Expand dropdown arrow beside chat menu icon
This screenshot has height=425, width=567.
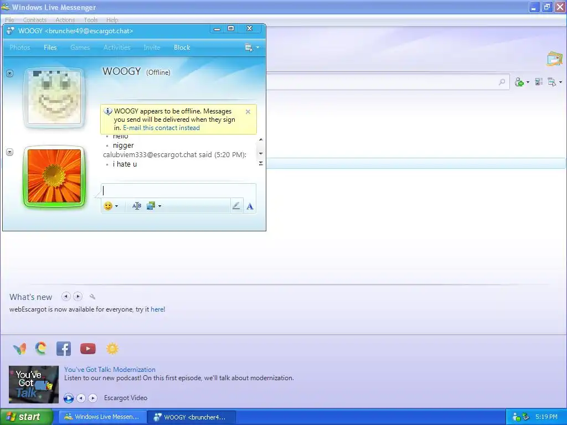257,48
